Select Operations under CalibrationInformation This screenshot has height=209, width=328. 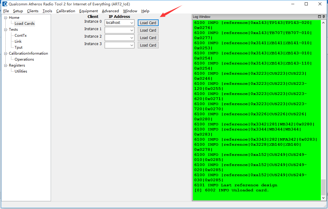tap(24, 59)
